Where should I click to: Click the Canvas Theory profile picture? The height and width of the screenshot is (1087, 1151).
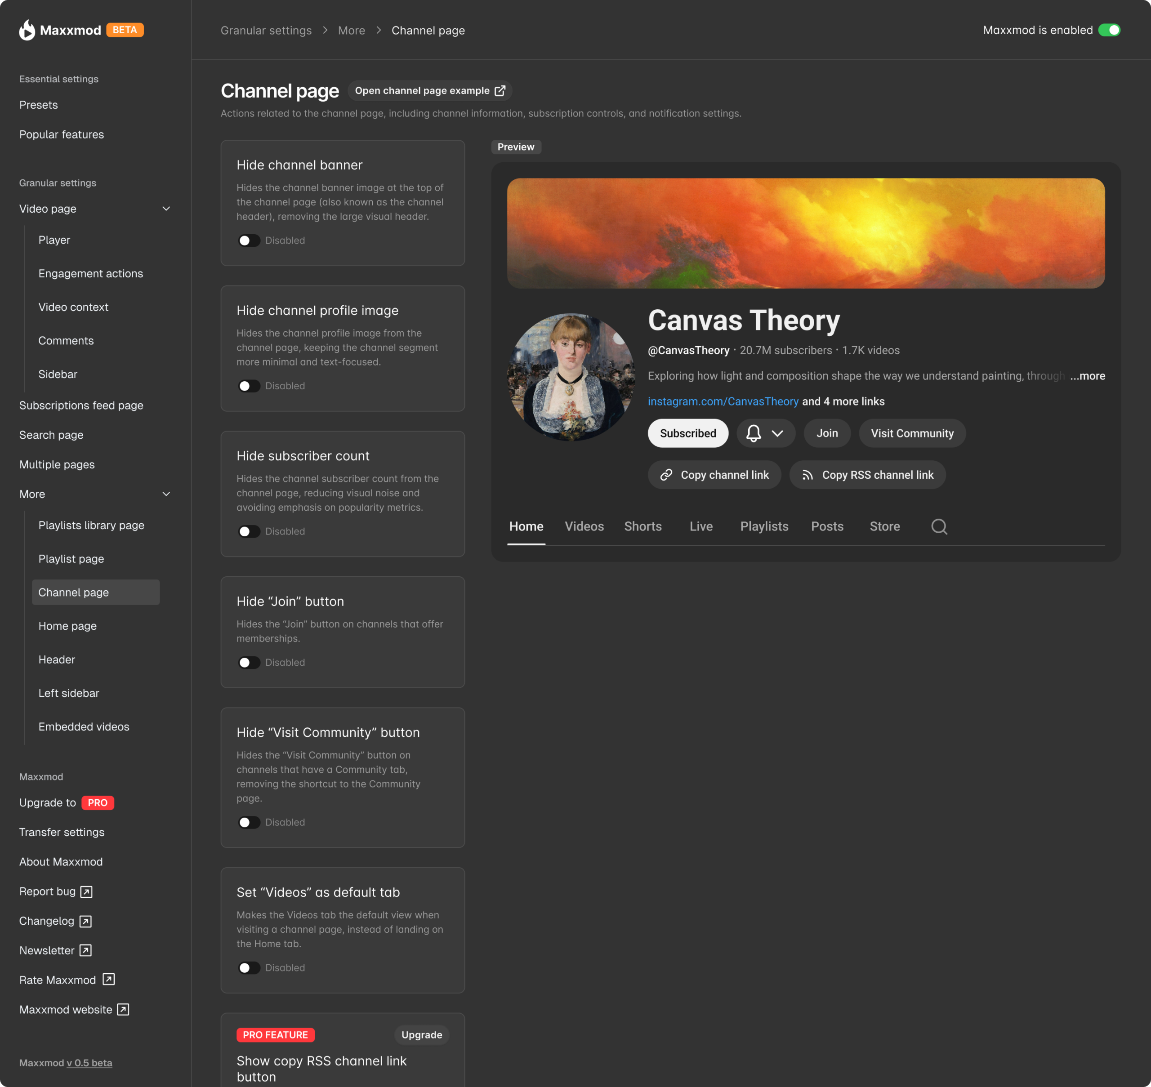571,377
